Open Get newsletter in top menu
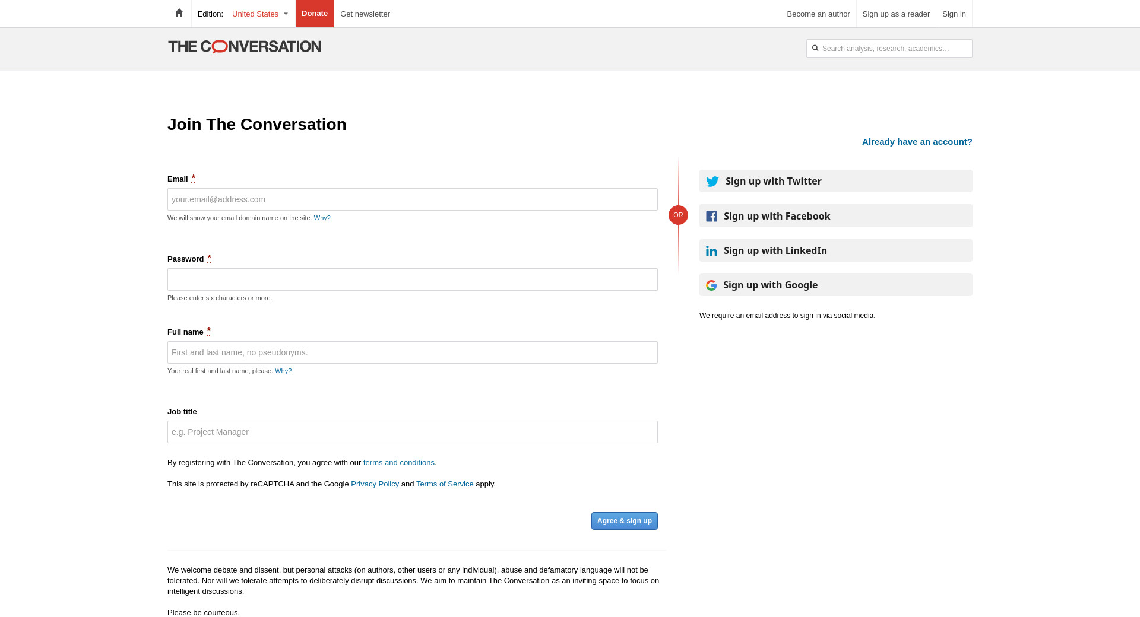This screenshot has height=617, width=1140. point(365,14)
